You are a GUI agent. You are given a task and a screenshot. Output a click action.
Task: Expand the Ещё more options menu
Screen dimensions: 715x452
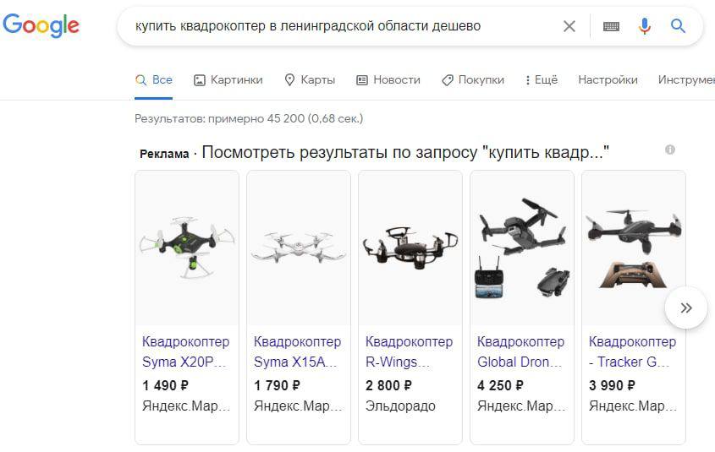[541, 80]
